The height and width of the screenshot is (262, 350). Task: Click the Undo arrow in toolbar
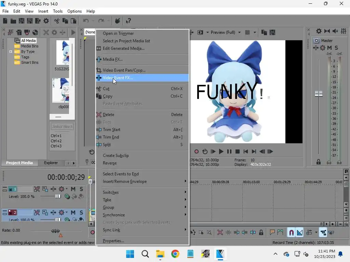(x=86, y=21)
